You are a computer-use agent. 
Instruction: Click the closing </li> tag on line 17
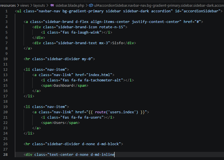click(29, 96)
